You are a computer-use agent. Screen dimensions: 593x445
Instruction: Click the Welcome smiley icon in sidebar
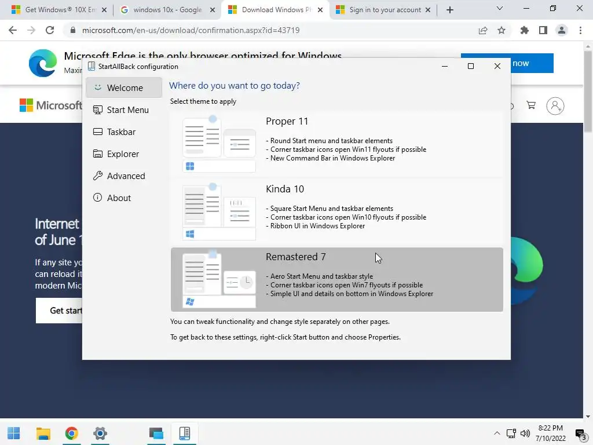click(97, 87)
